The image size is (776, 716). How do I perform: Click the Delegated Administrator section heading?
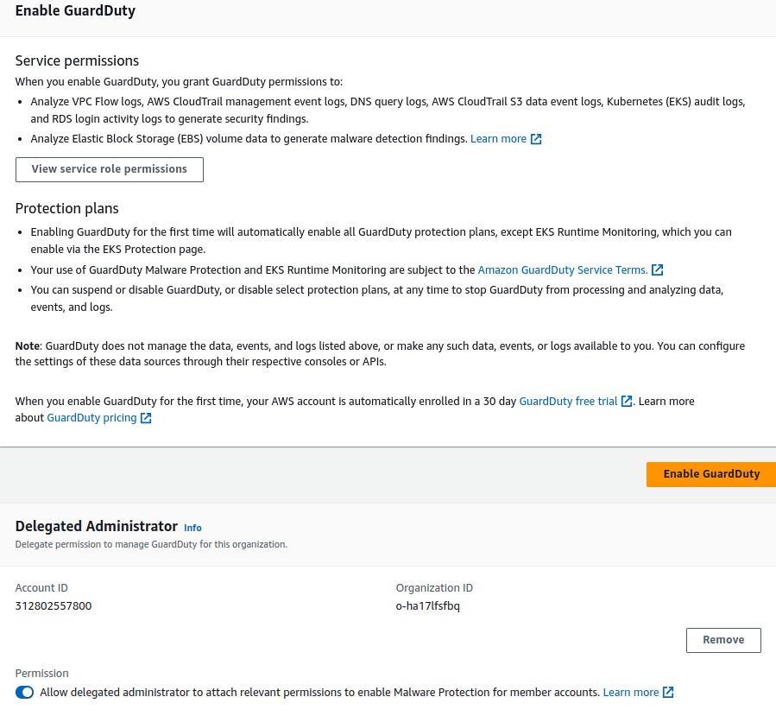pos(96,526)
